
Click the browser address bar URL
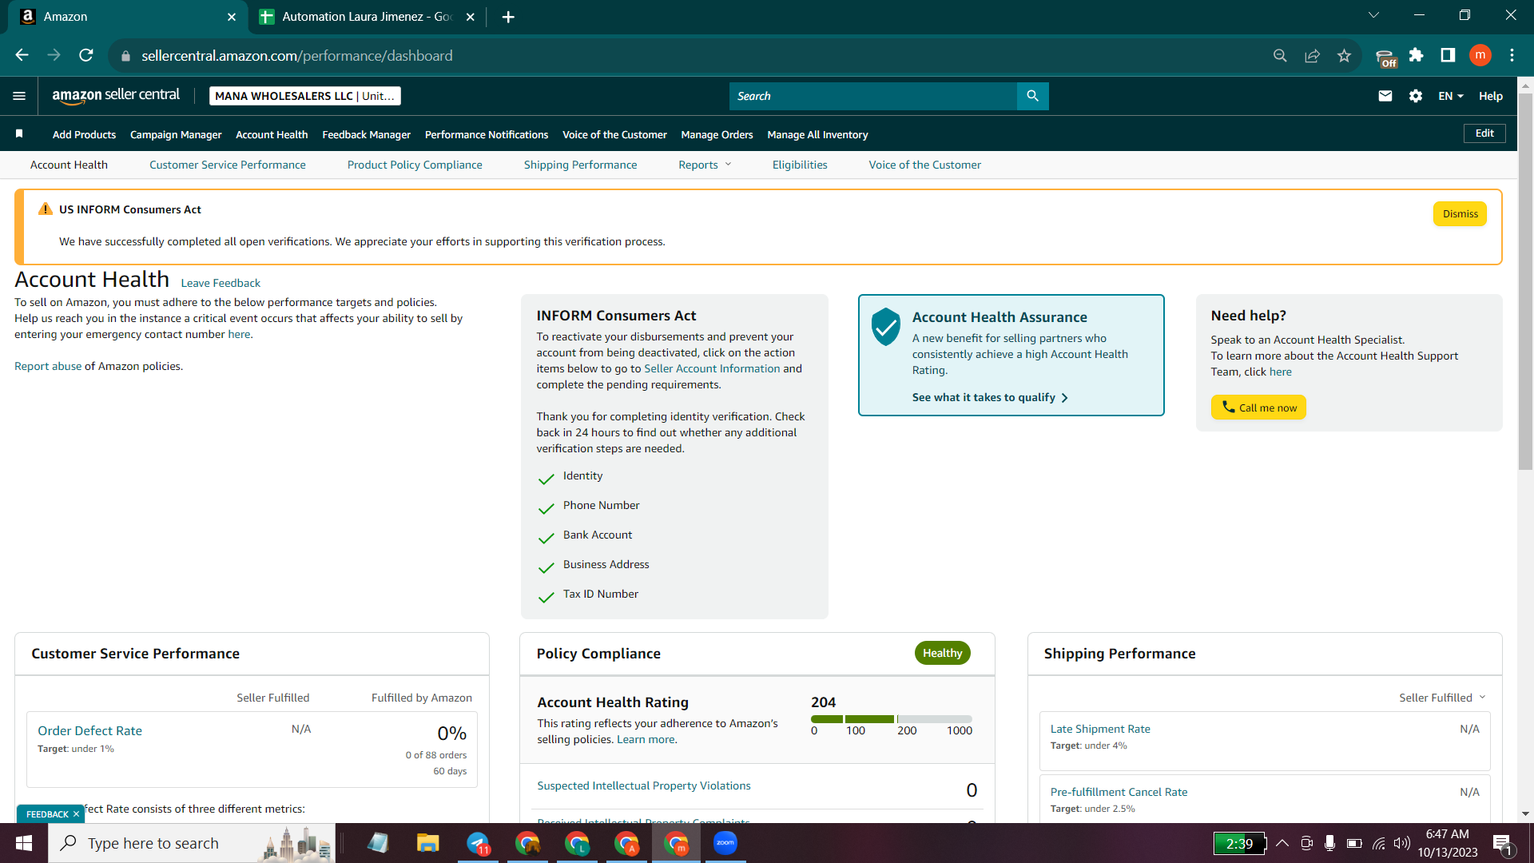(x=297, y=56)
